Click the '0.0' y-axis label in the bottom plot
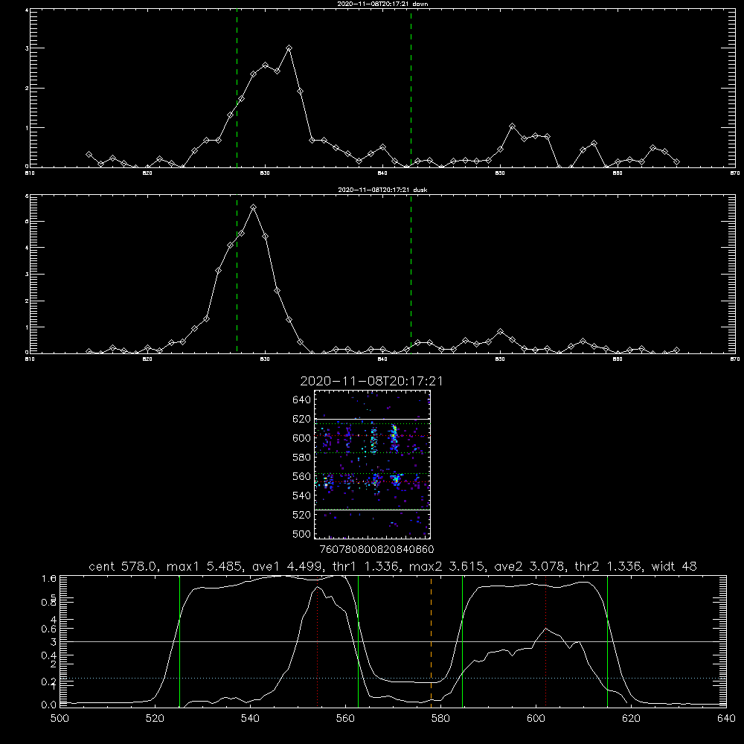 click(x=49, y=705)
